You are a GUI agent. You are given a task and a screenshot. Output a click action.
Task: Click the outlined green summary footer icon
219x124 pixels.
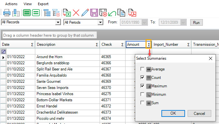(36, 13)
